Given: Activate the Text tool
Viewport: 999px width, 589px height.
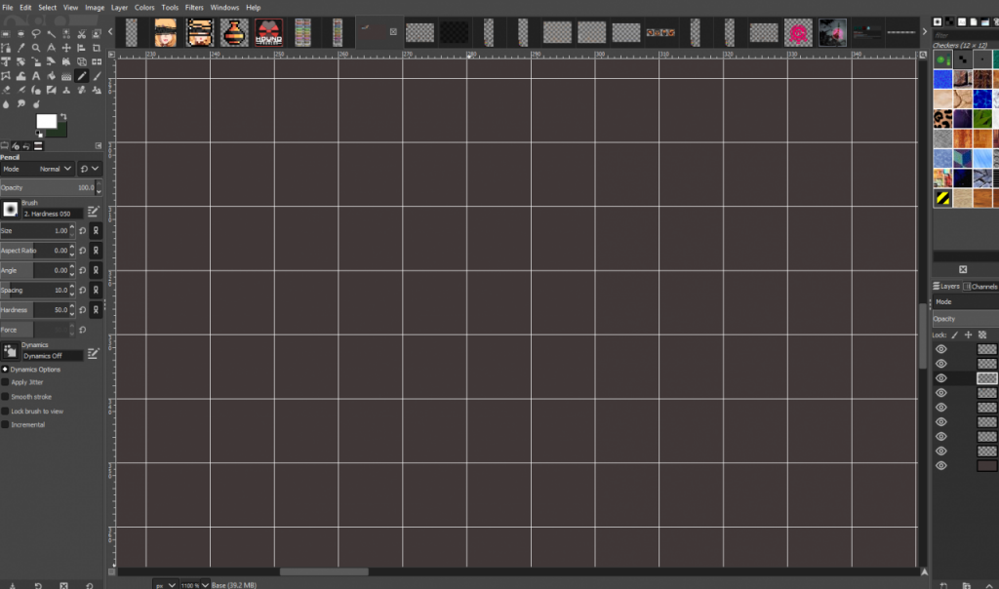Looking at the screenshot, I should (36, 75).
